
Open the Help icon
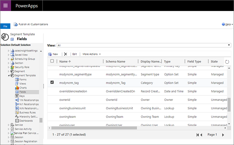pos(223,24)
